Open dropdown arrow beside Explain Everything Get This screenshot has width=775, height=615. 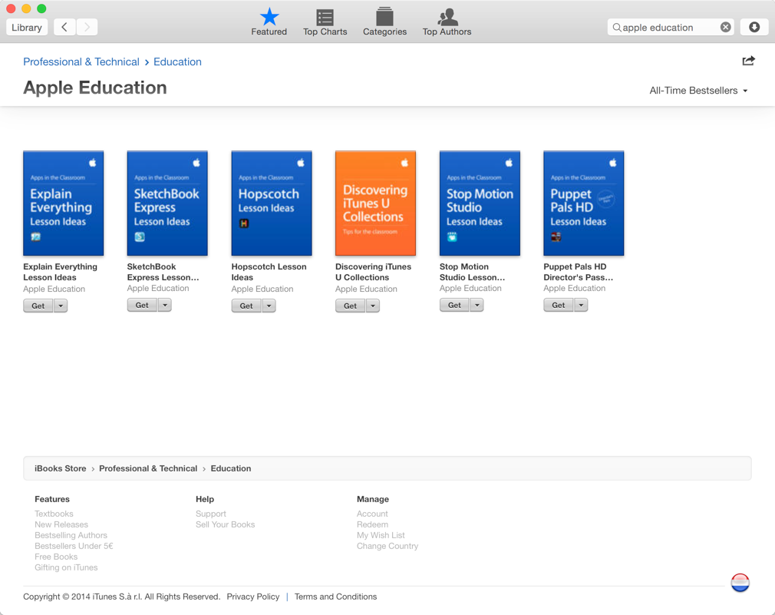(61, 306)
